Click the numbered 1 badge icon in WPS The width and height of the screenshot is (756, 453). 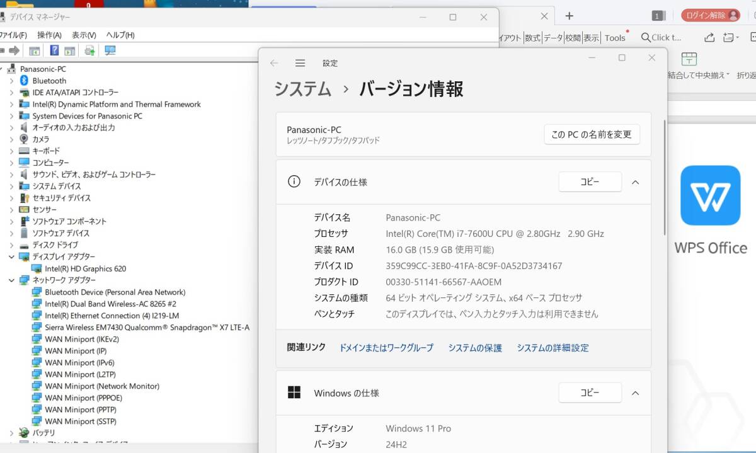658,16
